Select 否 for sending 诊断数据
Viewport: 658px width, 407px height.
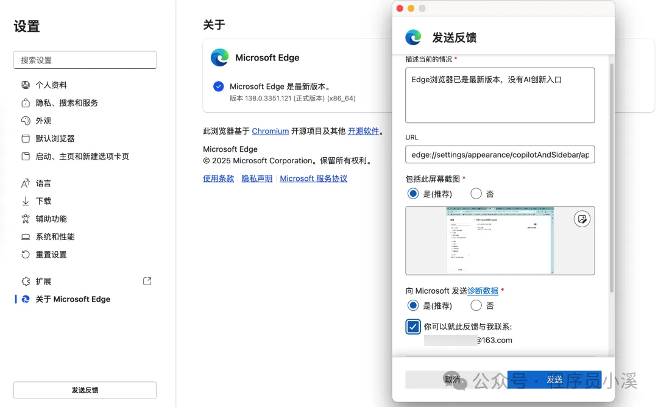pos(476,305)
